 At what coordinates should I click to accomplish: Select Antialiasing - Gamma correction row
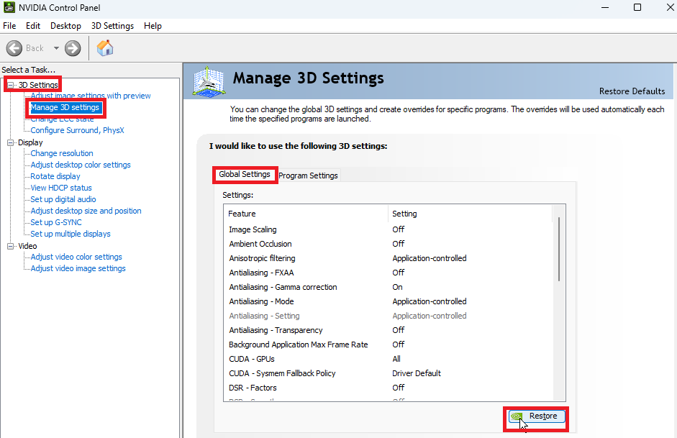click(x=389, y=287)
